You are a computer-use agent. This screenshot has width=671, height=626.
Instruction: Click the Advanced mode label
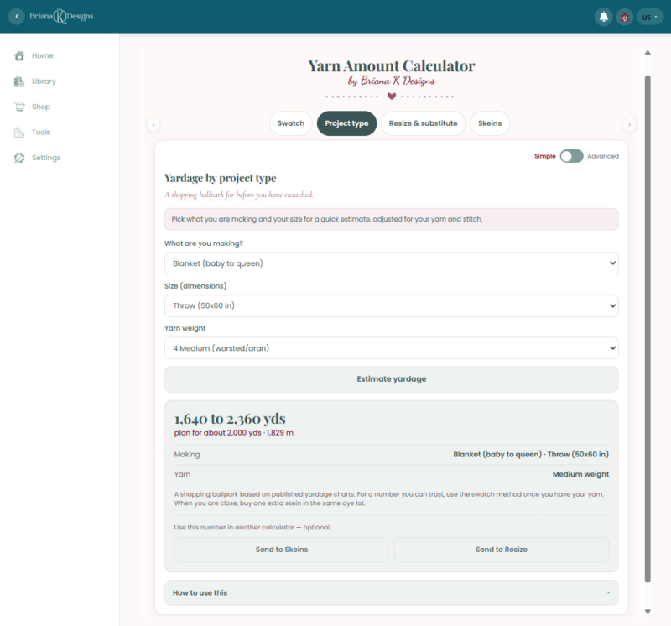603,156
